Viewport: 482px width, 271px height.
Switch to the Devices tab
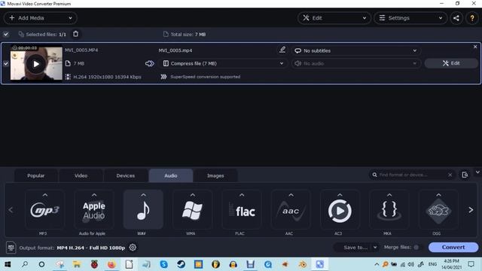click(126, 175)
